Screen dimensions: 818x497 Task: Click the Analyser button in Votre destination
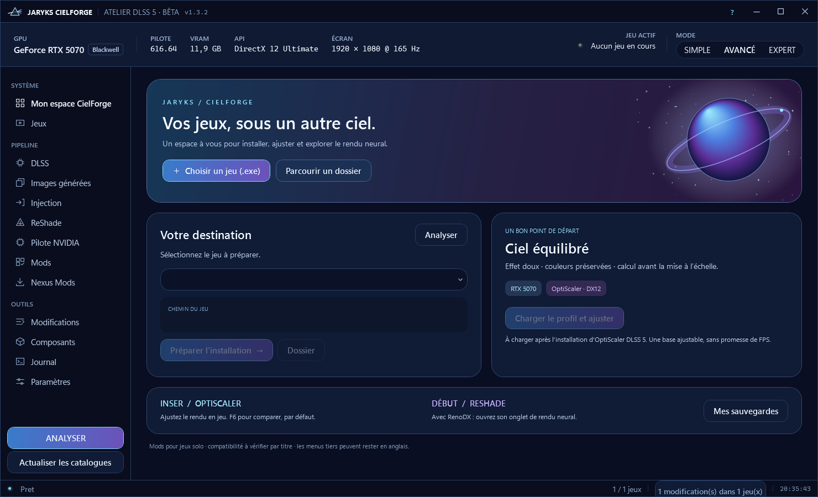point(441,235)
